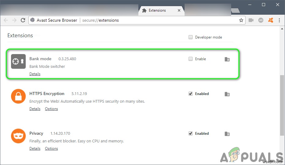Viewport: 285px width, 165px height.
Task: Select the version text 0.3.25.480
Action: point(67,59)
